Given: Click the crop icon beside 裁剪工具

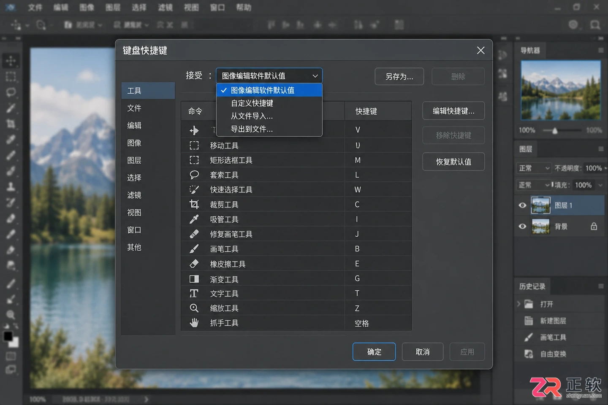Looking at the screenshot, I should click(x=194, y=205).
